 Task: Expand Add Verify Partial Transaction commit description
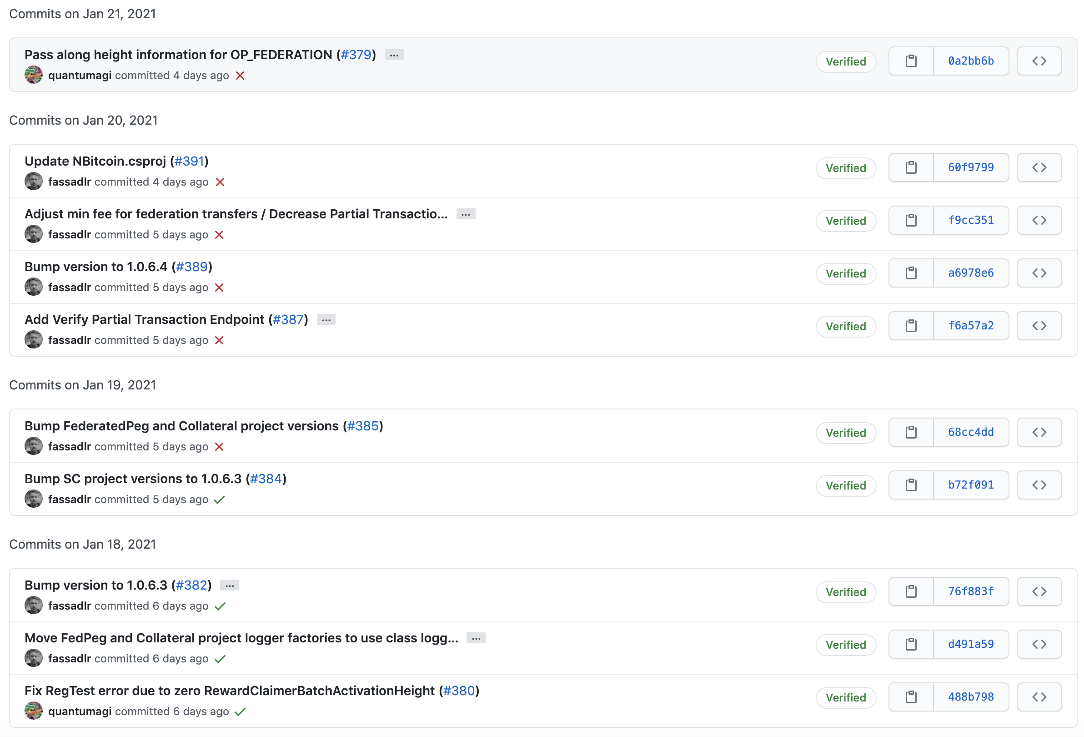pyautogui.click(x=326, y=320)
